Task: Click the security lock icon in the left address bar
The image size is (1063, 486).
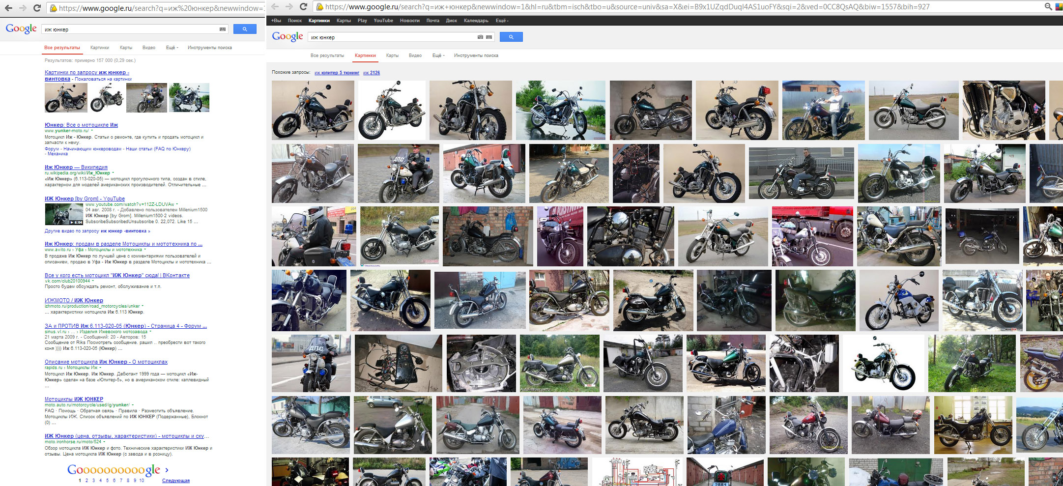Action: 53,8
